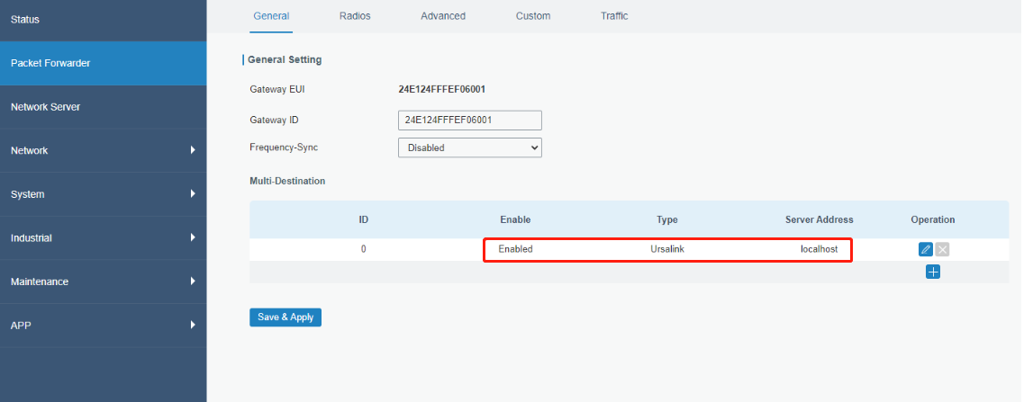
Task: Click the Save & Apply button
Action: 285,317
